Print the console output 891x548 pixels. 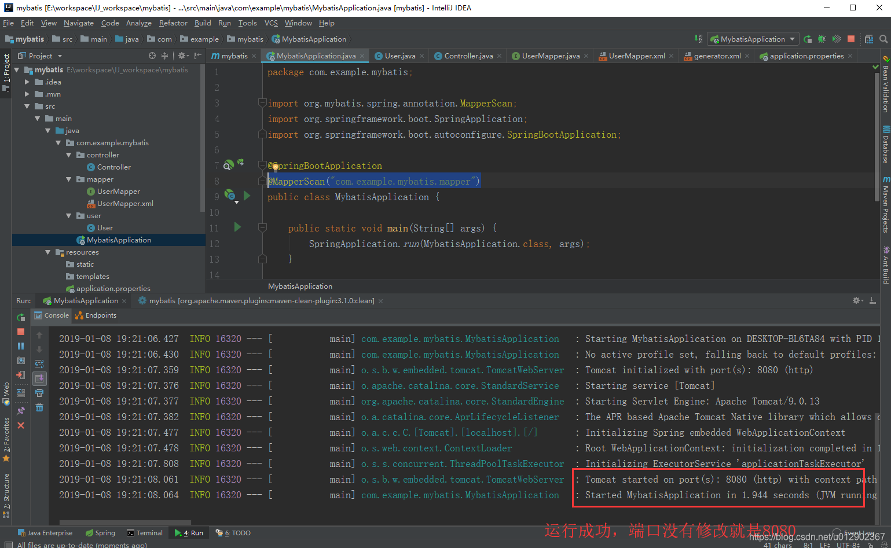tap(39, 393)
